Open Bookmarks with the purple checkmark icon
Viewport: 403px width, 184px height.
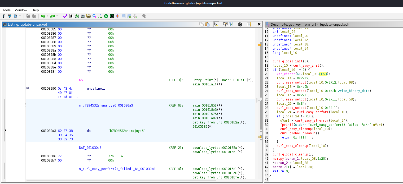(65, 16)
